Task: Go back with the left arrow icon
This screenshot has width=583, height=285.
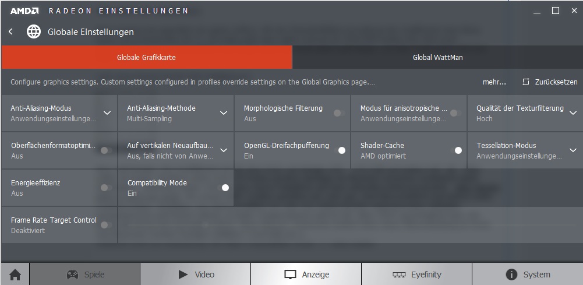Action: click(11, 31)
